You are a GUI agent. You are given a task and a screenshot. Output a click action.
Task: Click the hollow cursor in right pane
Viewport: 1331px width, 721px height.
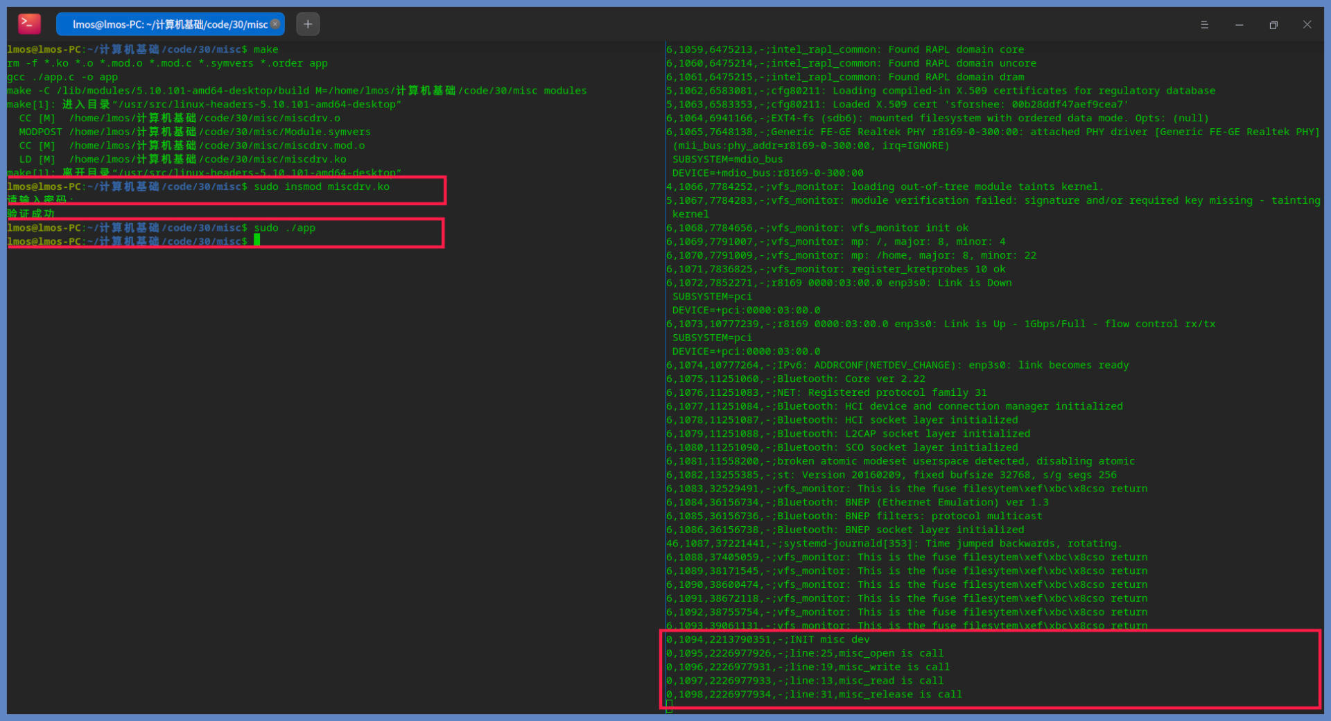click(669, 706)
